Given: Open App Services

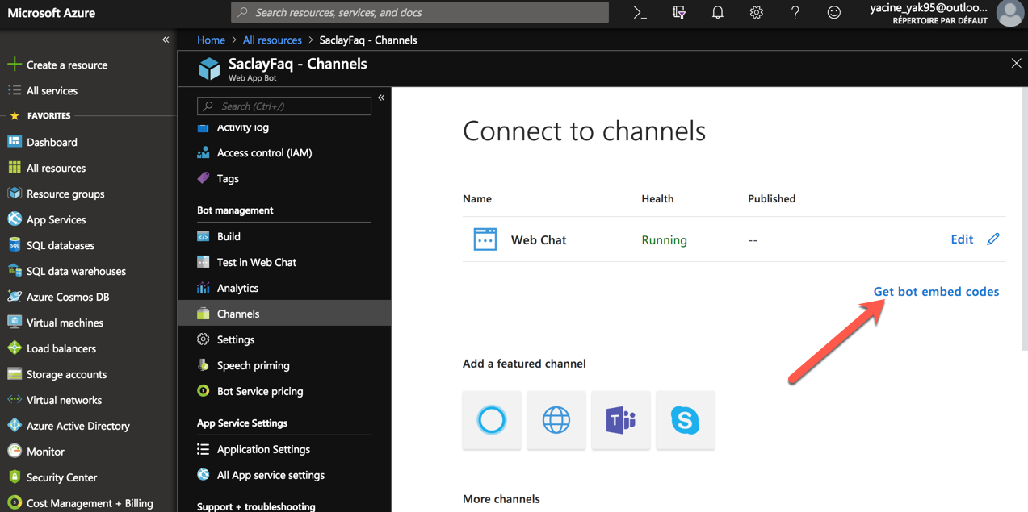Looking at the screenshot, I should click(47, 219).
